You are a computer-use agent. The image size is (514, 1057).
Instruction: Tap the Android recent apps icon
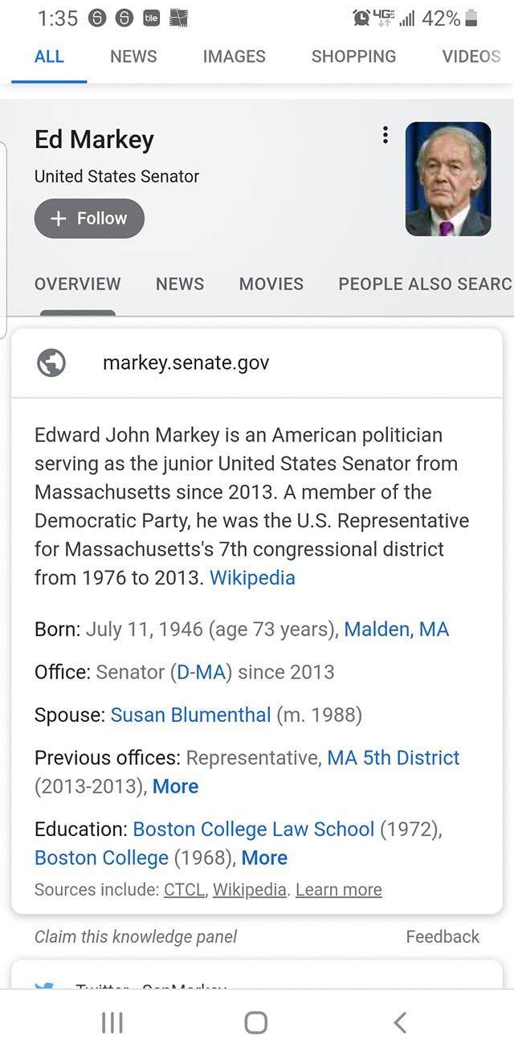(112, 1022)
